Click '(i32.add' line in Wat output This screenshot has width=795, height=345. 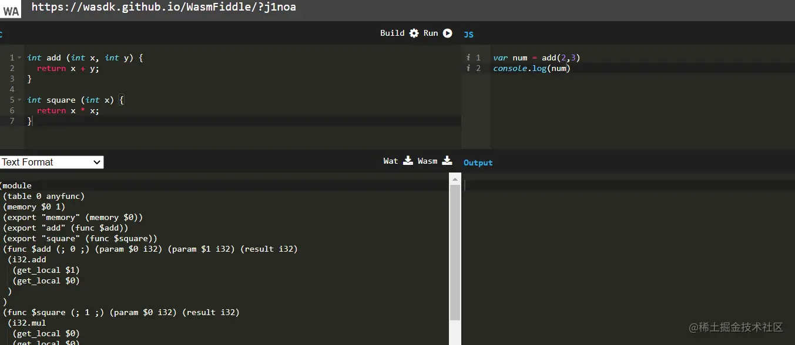27,259
